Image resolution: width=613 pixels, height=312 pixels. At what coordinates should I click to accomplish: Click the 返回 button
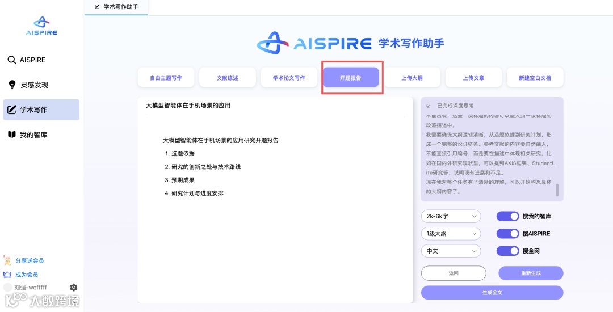pos(454,273)
